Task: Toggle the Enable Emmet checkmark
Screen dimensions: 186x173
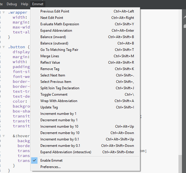Action: [x=34, y=160]
